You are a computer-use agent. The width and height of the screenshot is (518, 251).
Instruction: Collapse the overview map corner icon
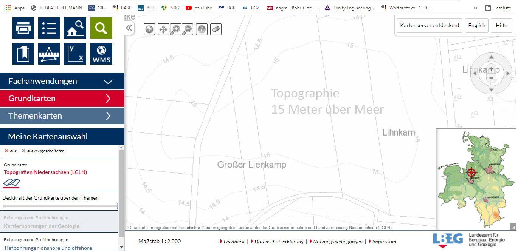tap(513, 227)
